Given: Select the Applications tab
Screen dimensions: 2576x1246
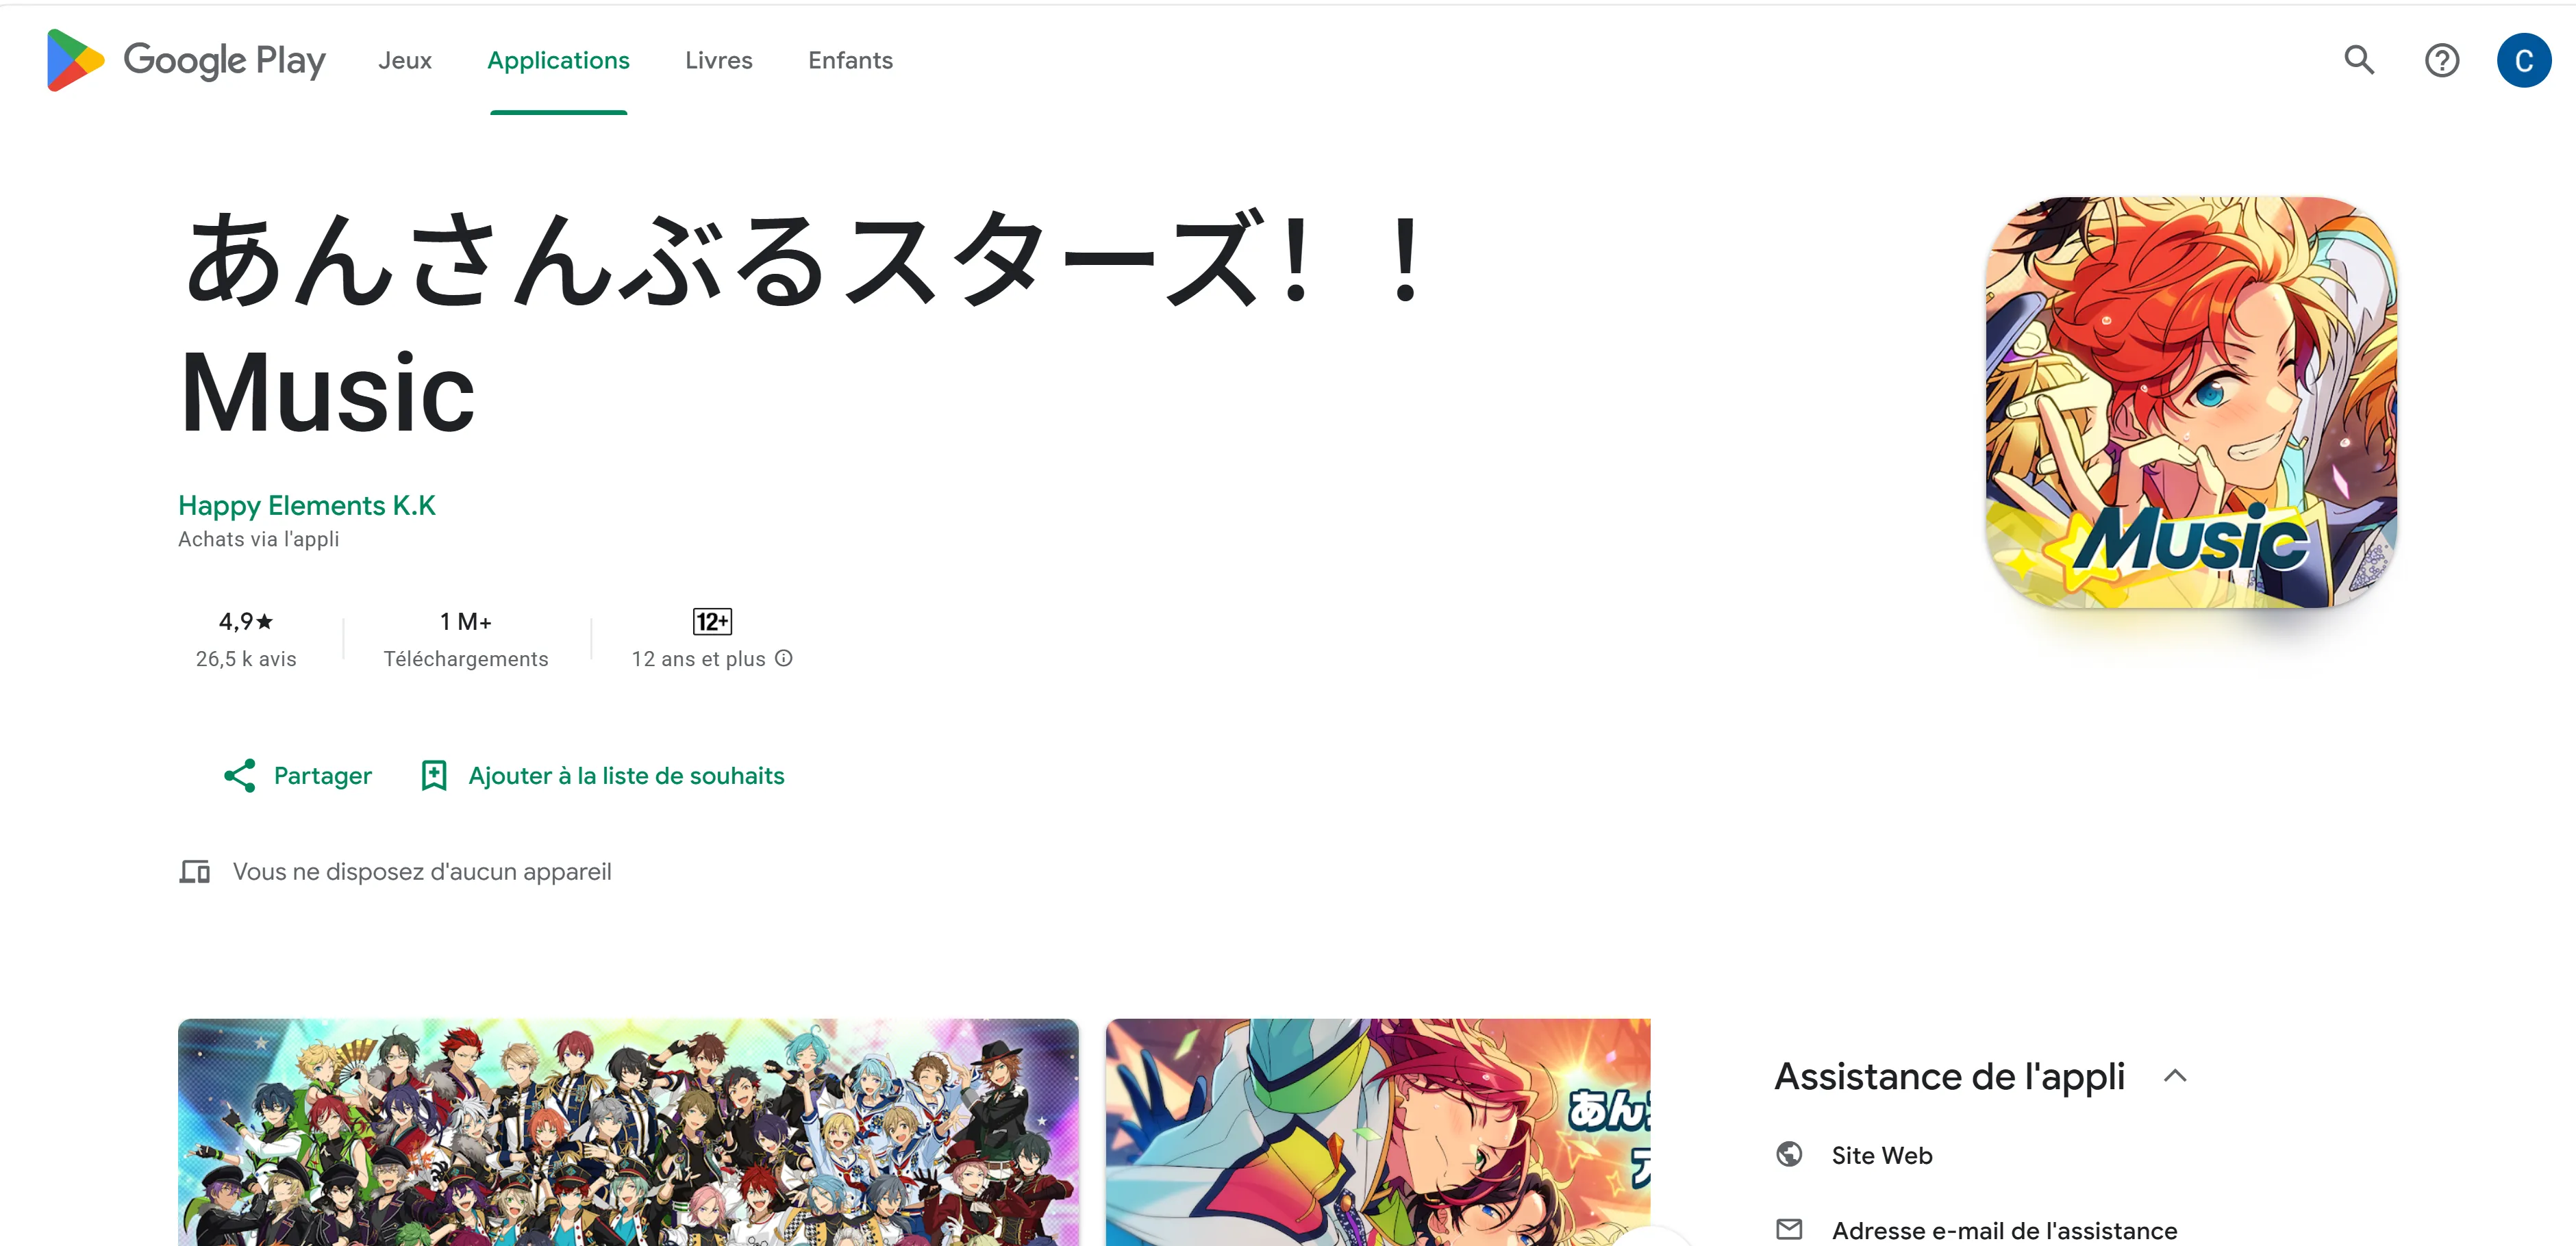Looking at the screenshot, I should (558, 60).
